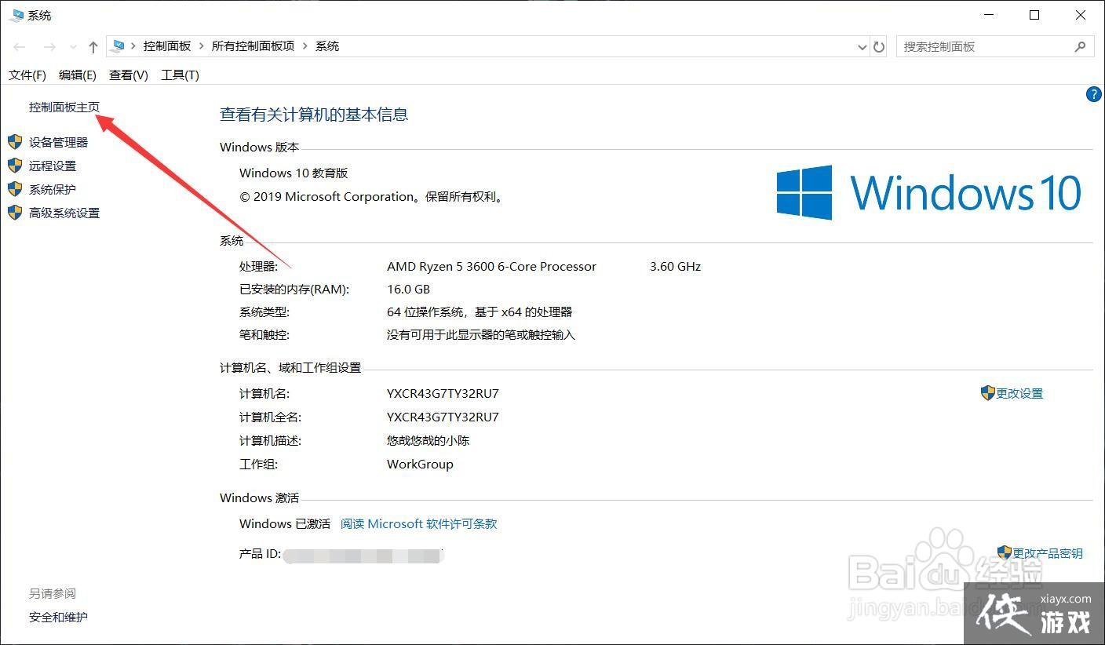Click the Forward navigation arrow
Image resolution: width=1105 pixels, height=645 pixels.
pos(49,47)
